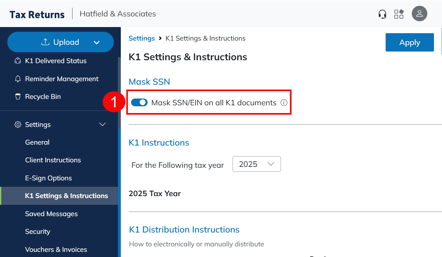Click the Settings gear icon

(x=18, y=125)
